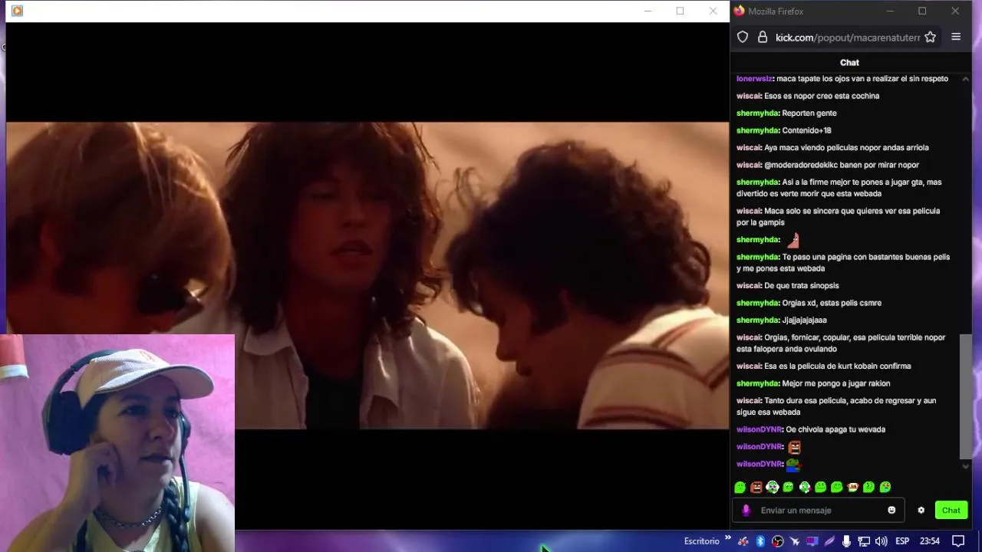982x552 pixels.
Task: Click the purple monitor tray icon
Action: (x=812, y=541)
